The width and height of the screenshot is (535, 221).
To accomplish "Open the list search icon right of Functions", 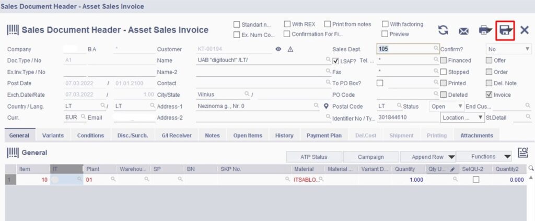I will pos(522,153).
